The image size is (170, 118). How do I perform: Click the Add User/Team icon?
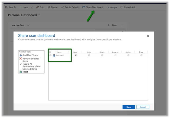click(21, 55)
